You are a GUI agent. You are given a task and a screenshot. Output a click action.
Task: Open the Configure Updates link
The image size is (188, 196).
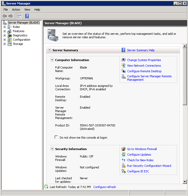click(139, 155)
